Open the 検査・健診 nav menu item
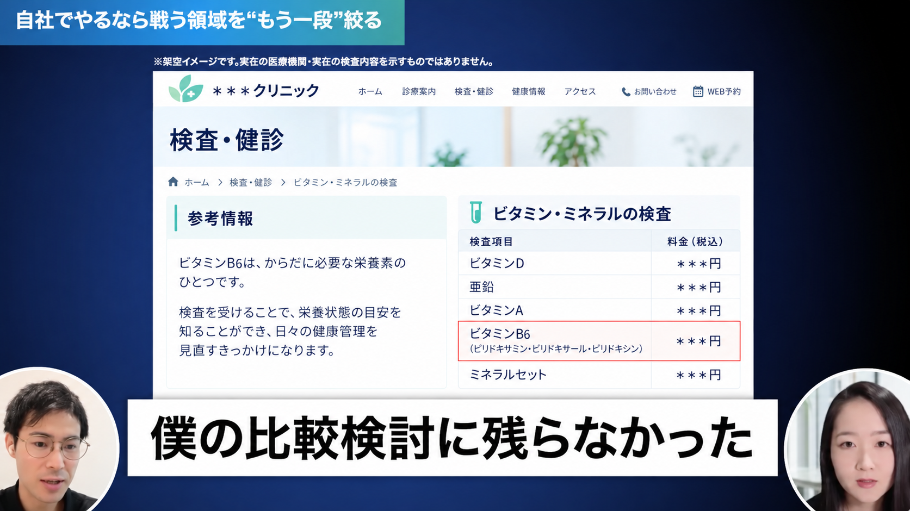 pyautogui.click(x=474, y=91)
